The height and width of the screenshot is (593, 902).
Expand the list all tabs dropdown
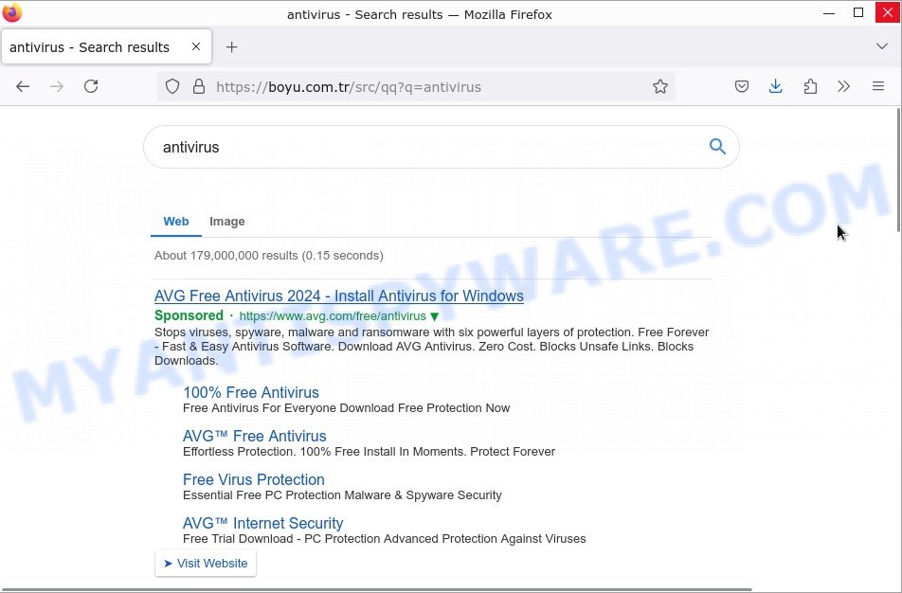point(882,46)
